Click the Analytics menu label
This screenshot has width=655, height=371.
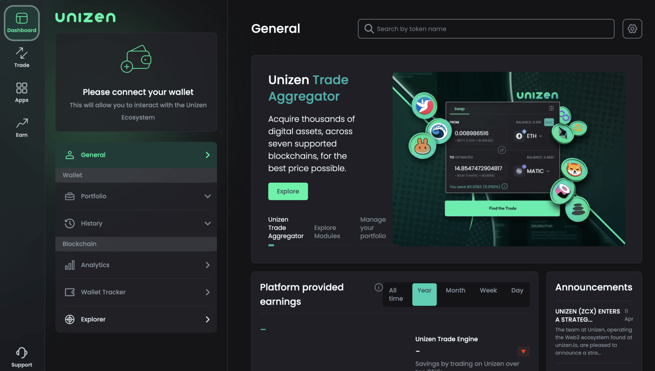(x=95, y=265)
